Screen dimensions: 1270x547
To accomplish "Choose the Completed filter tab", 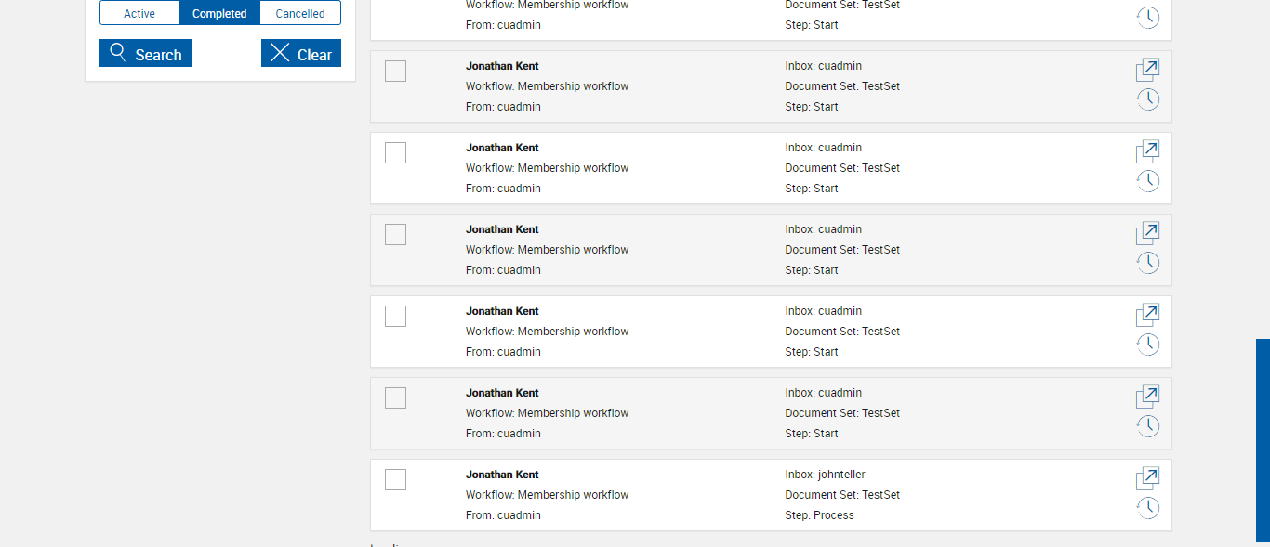I will pos(219,14).
